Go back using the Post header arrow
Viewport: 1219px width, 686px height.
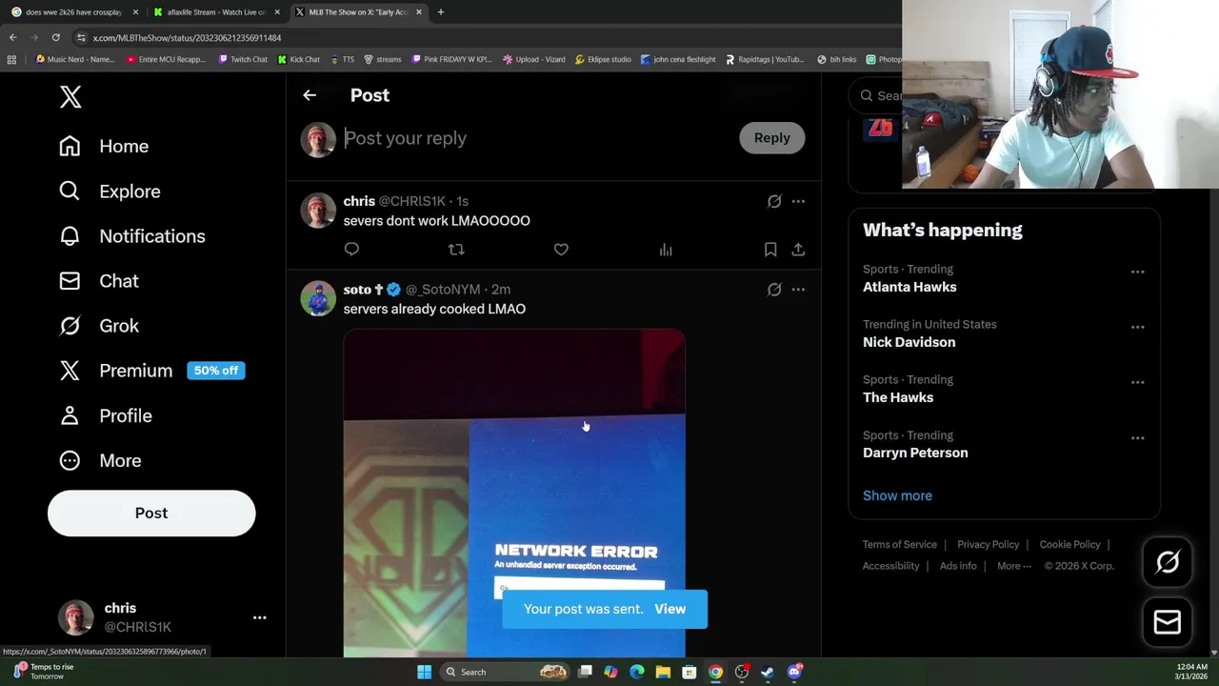coord(310,95)
